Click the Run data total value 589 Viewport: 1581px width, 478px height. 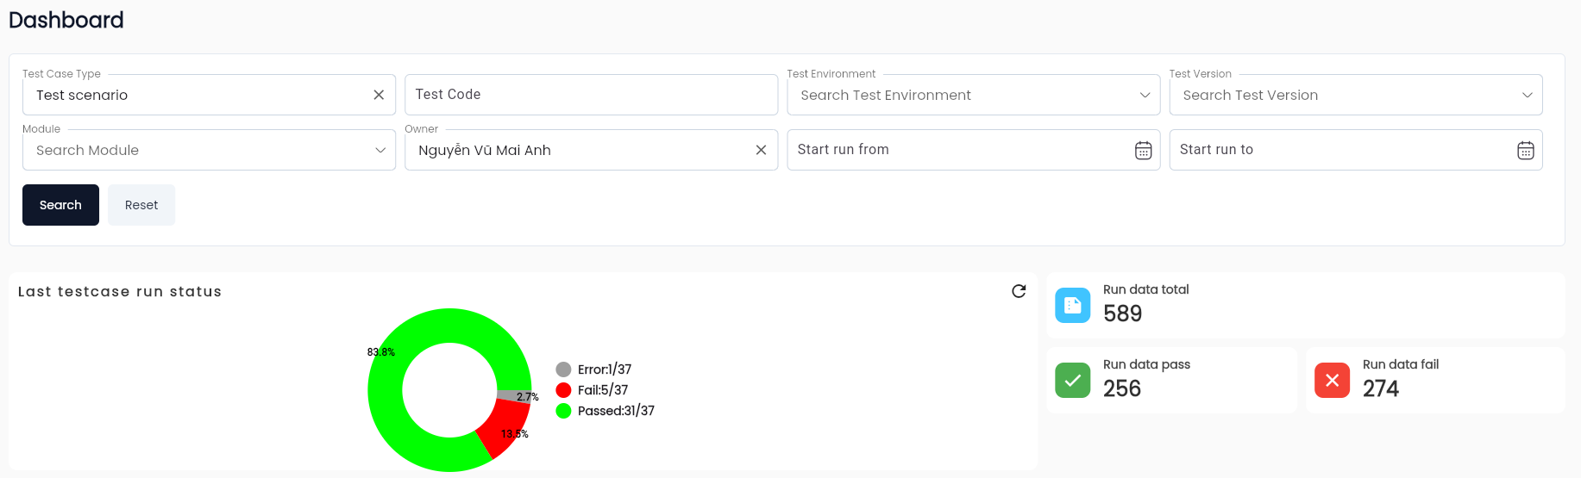point(1122,313)
